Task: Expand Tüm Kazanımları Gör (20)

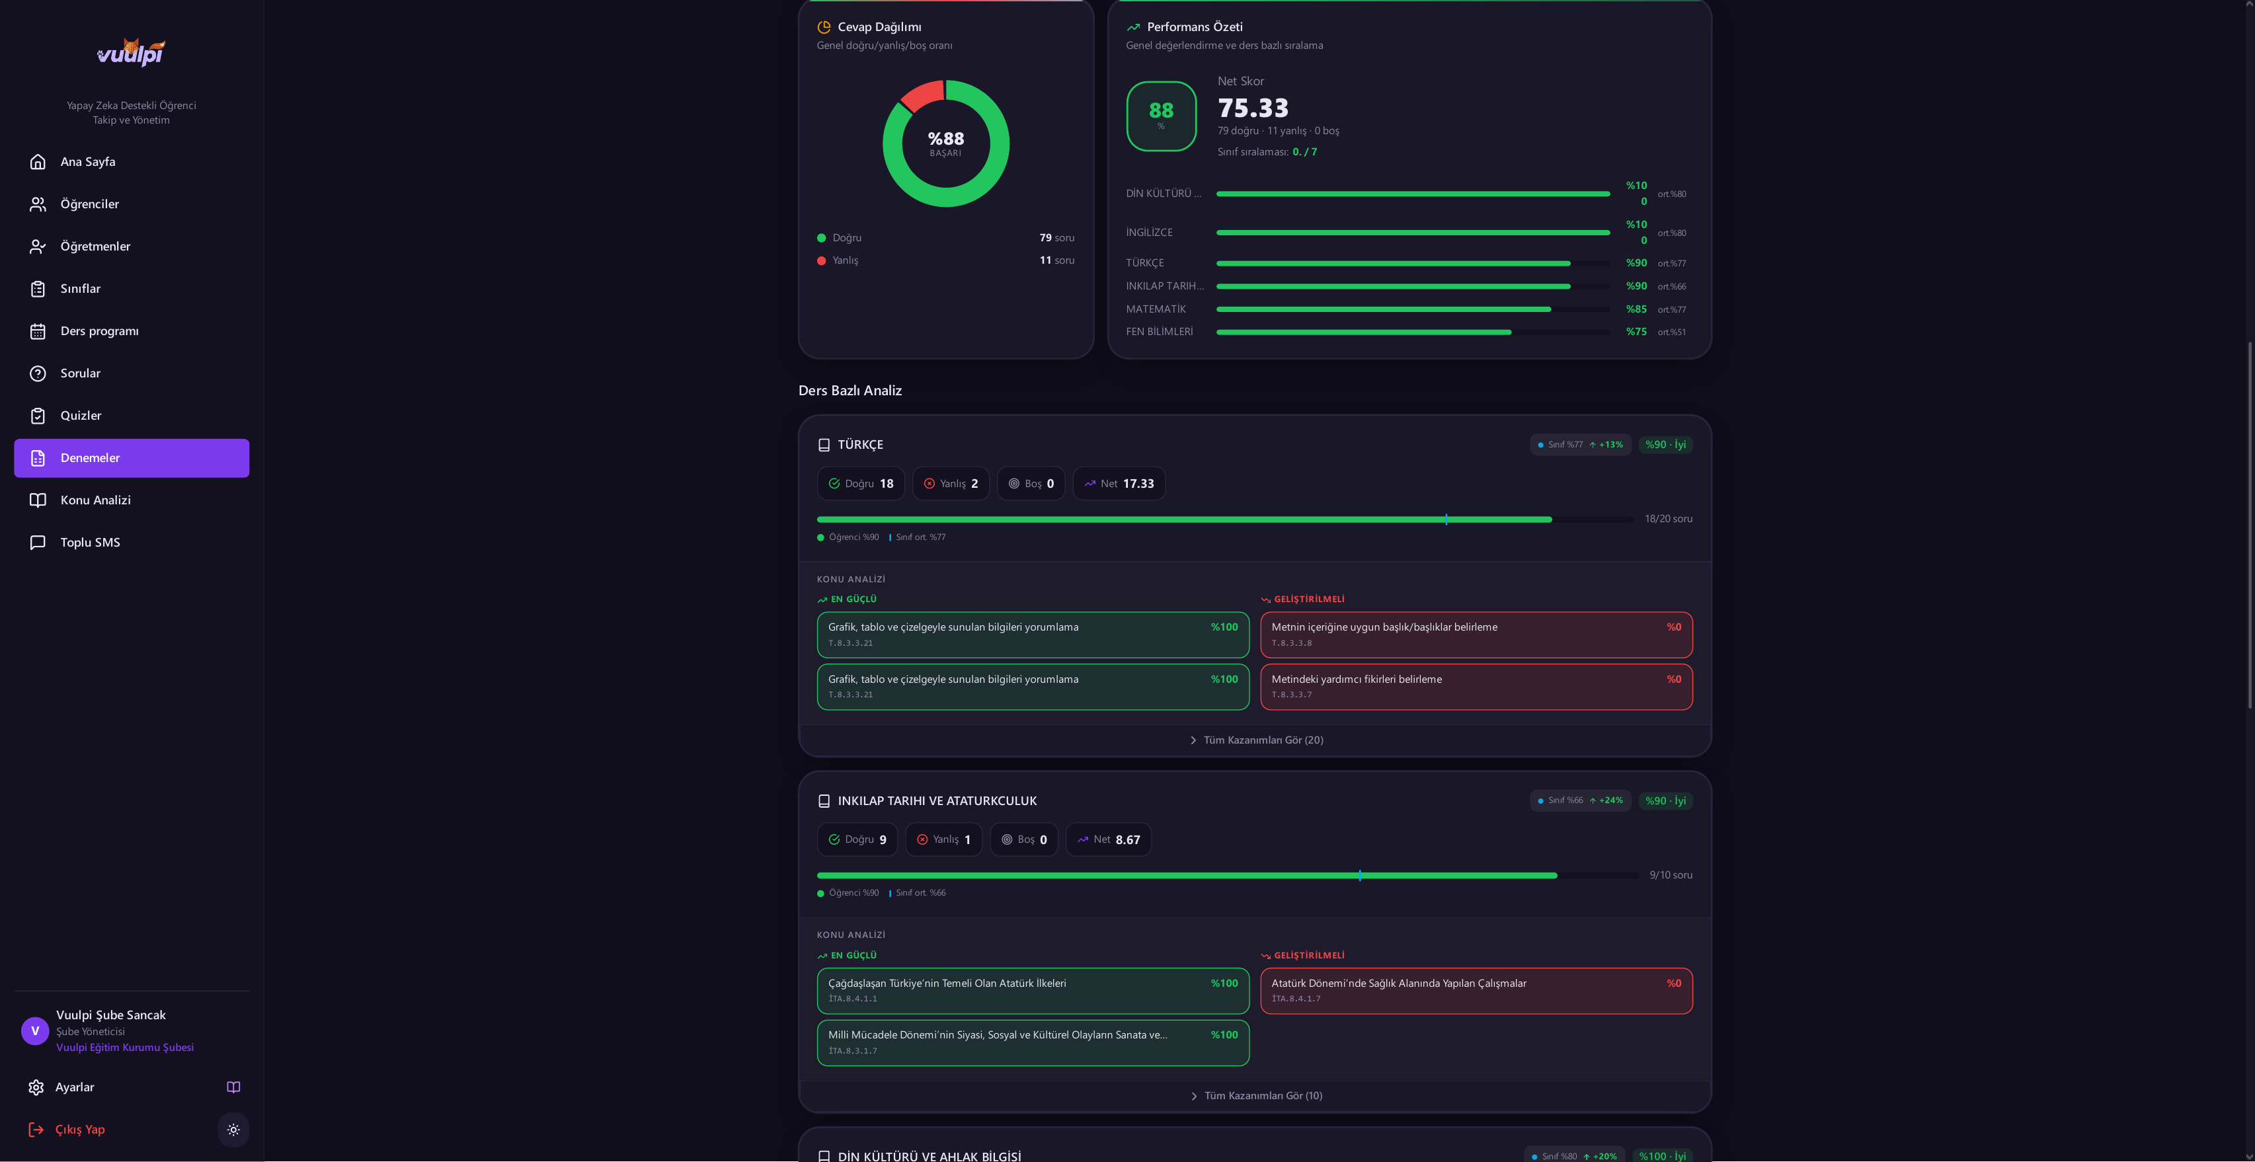Action: click(x=1255, y=740)
